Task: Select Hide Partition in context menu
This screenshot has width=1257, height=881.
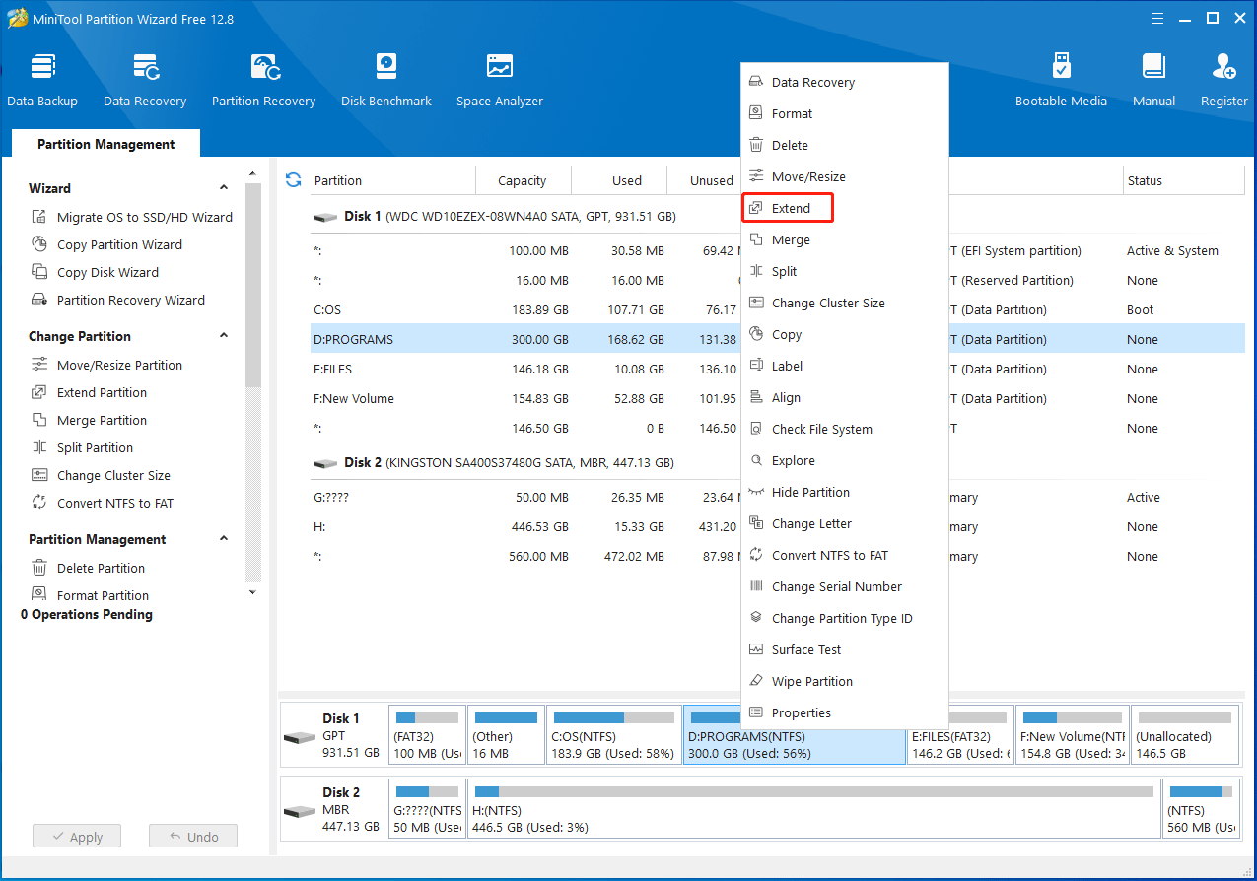Action: coord(845,492)
